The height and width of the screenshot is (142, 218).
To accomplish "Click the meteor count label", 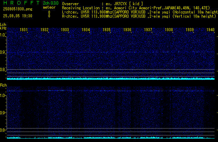I will pyautogui.click(x=49, y=7).
